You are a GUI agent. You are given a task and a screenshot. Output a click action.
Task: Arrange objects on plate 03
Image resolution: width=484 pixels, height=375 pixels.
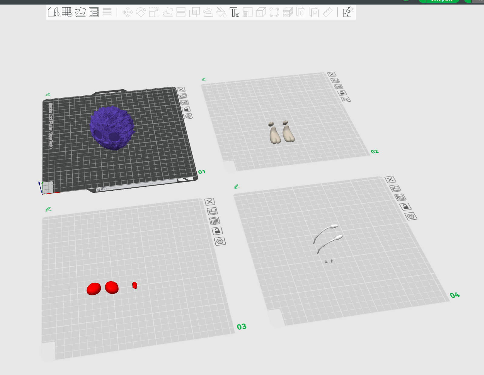click(214, 221)
